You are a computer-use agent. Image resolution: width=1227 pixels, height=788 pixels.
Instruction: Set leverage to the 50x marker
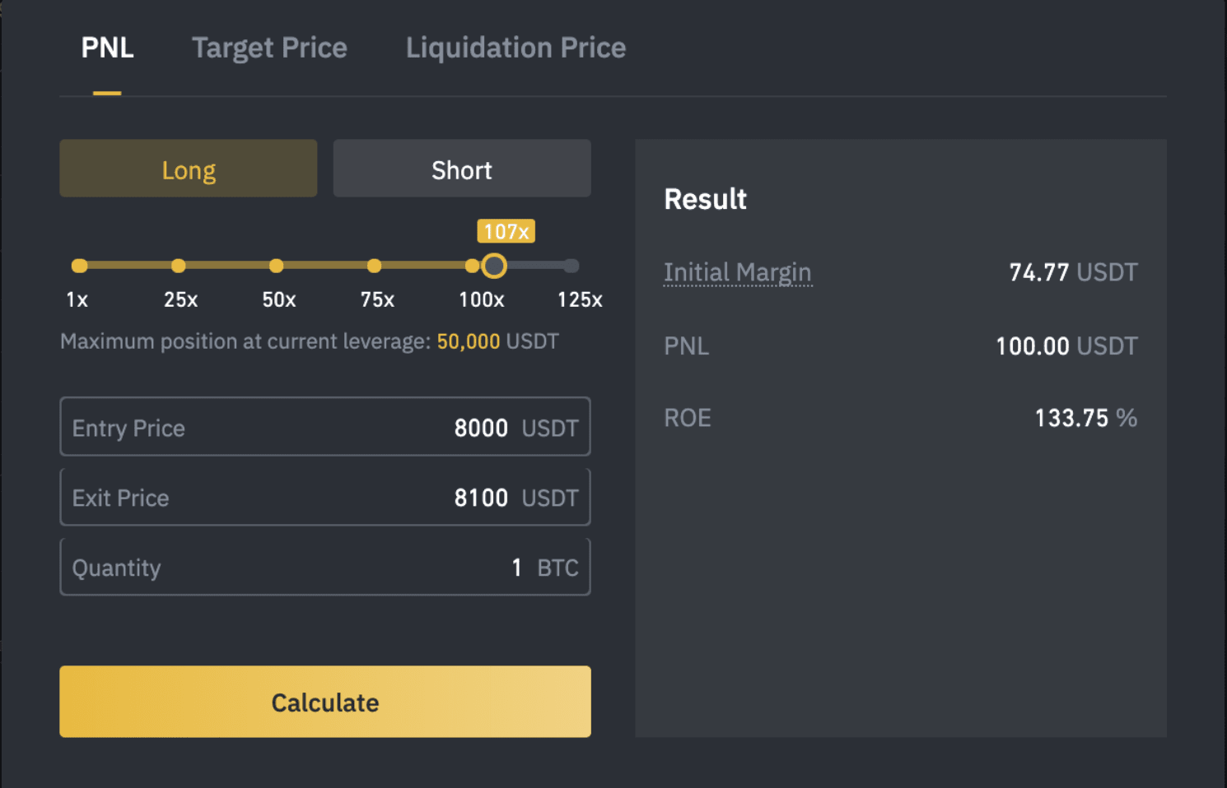pos(276,266)
